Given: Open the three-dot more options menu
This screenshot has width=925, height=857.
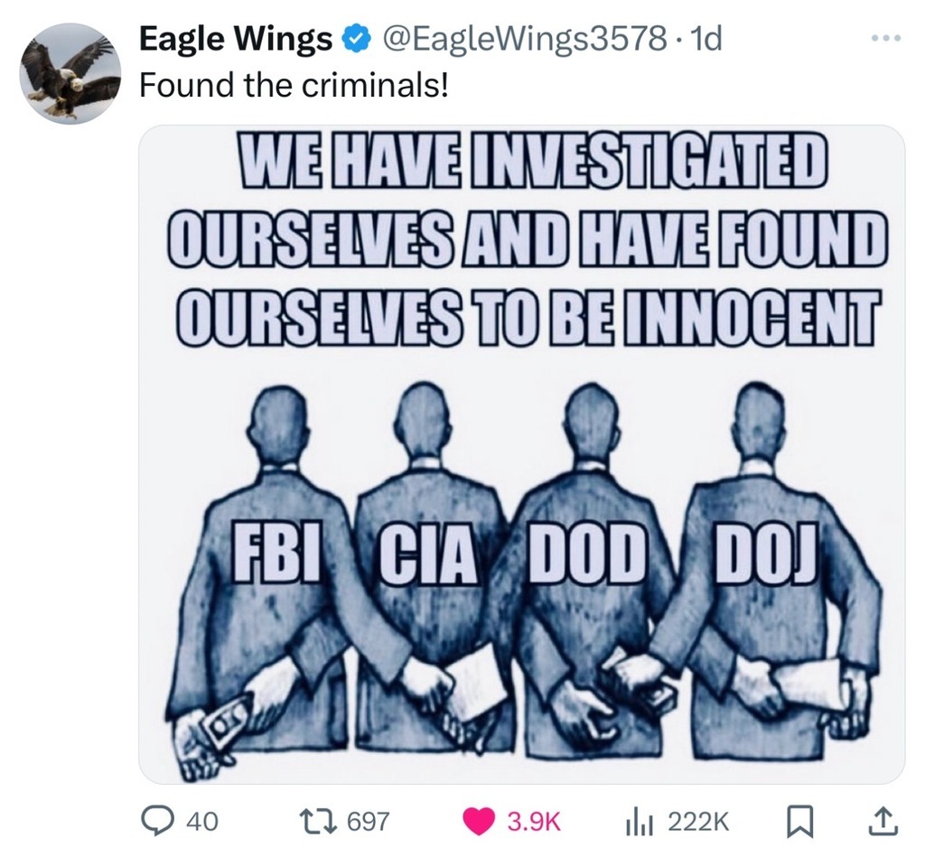Looking at the screenshot, I should [886, 39].
